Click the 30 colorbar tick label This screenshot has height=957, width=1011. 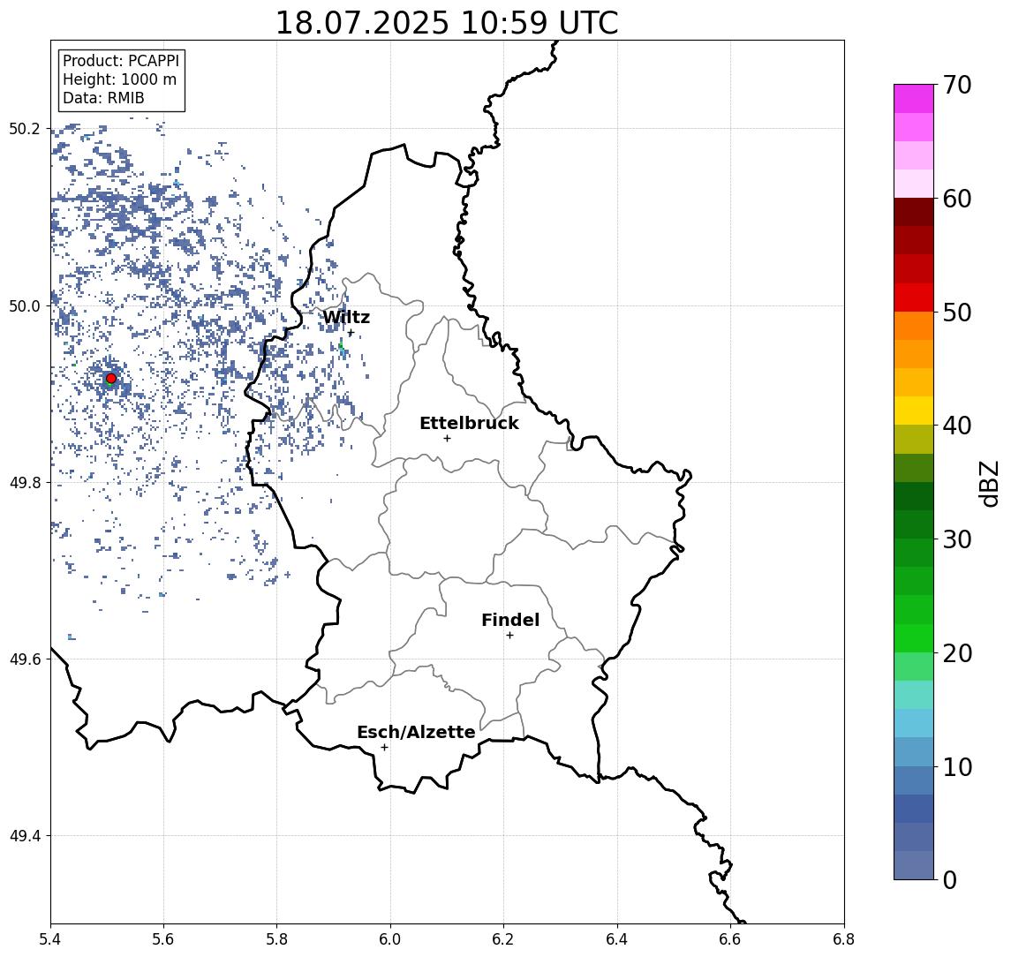click(x=957, y=539)
